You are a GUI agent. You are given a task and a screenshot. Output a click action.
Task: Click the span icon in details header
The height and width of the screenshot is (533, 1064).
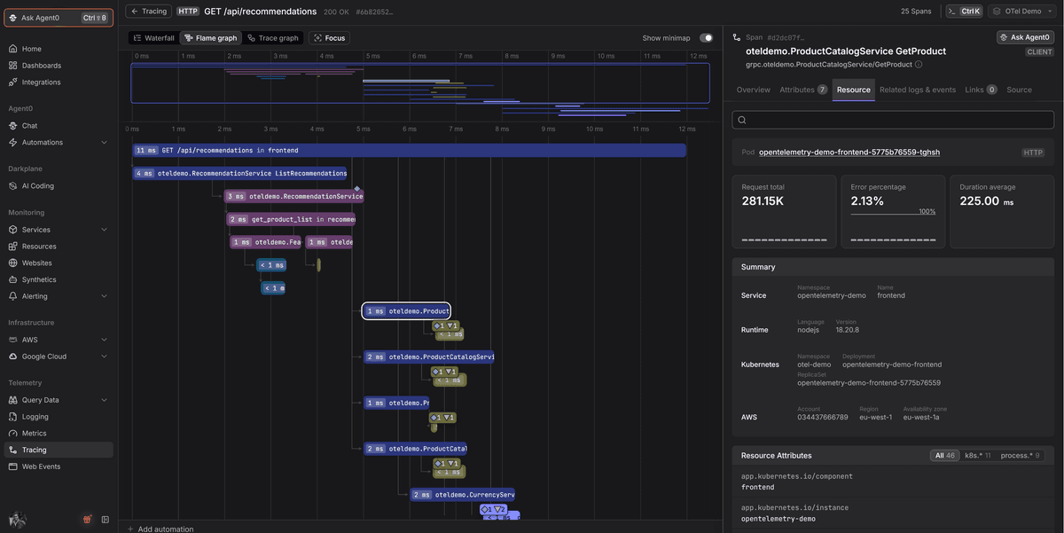tap(735, 37)
